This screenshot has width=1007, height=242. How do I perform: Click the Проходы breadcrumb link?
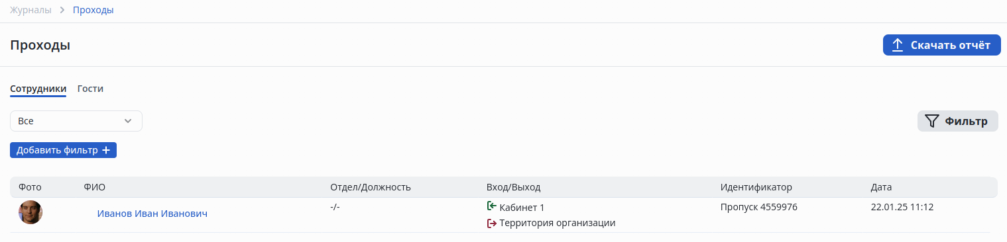point(93,10)
